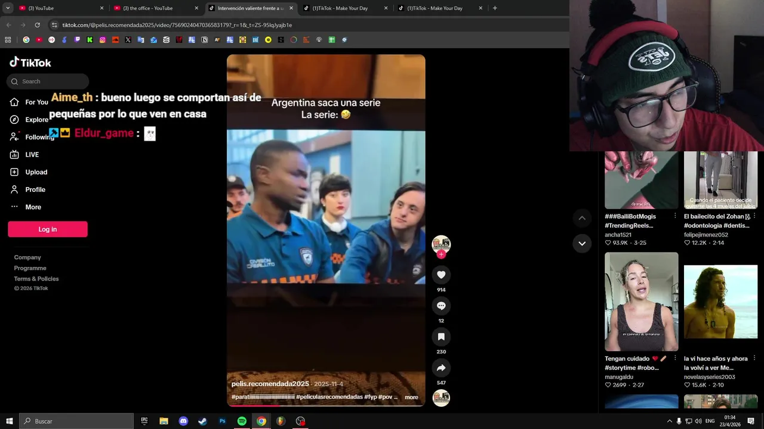Open the options menu for 'El bailecito del Zohan'
764x429 pixels.
[754, 216]
